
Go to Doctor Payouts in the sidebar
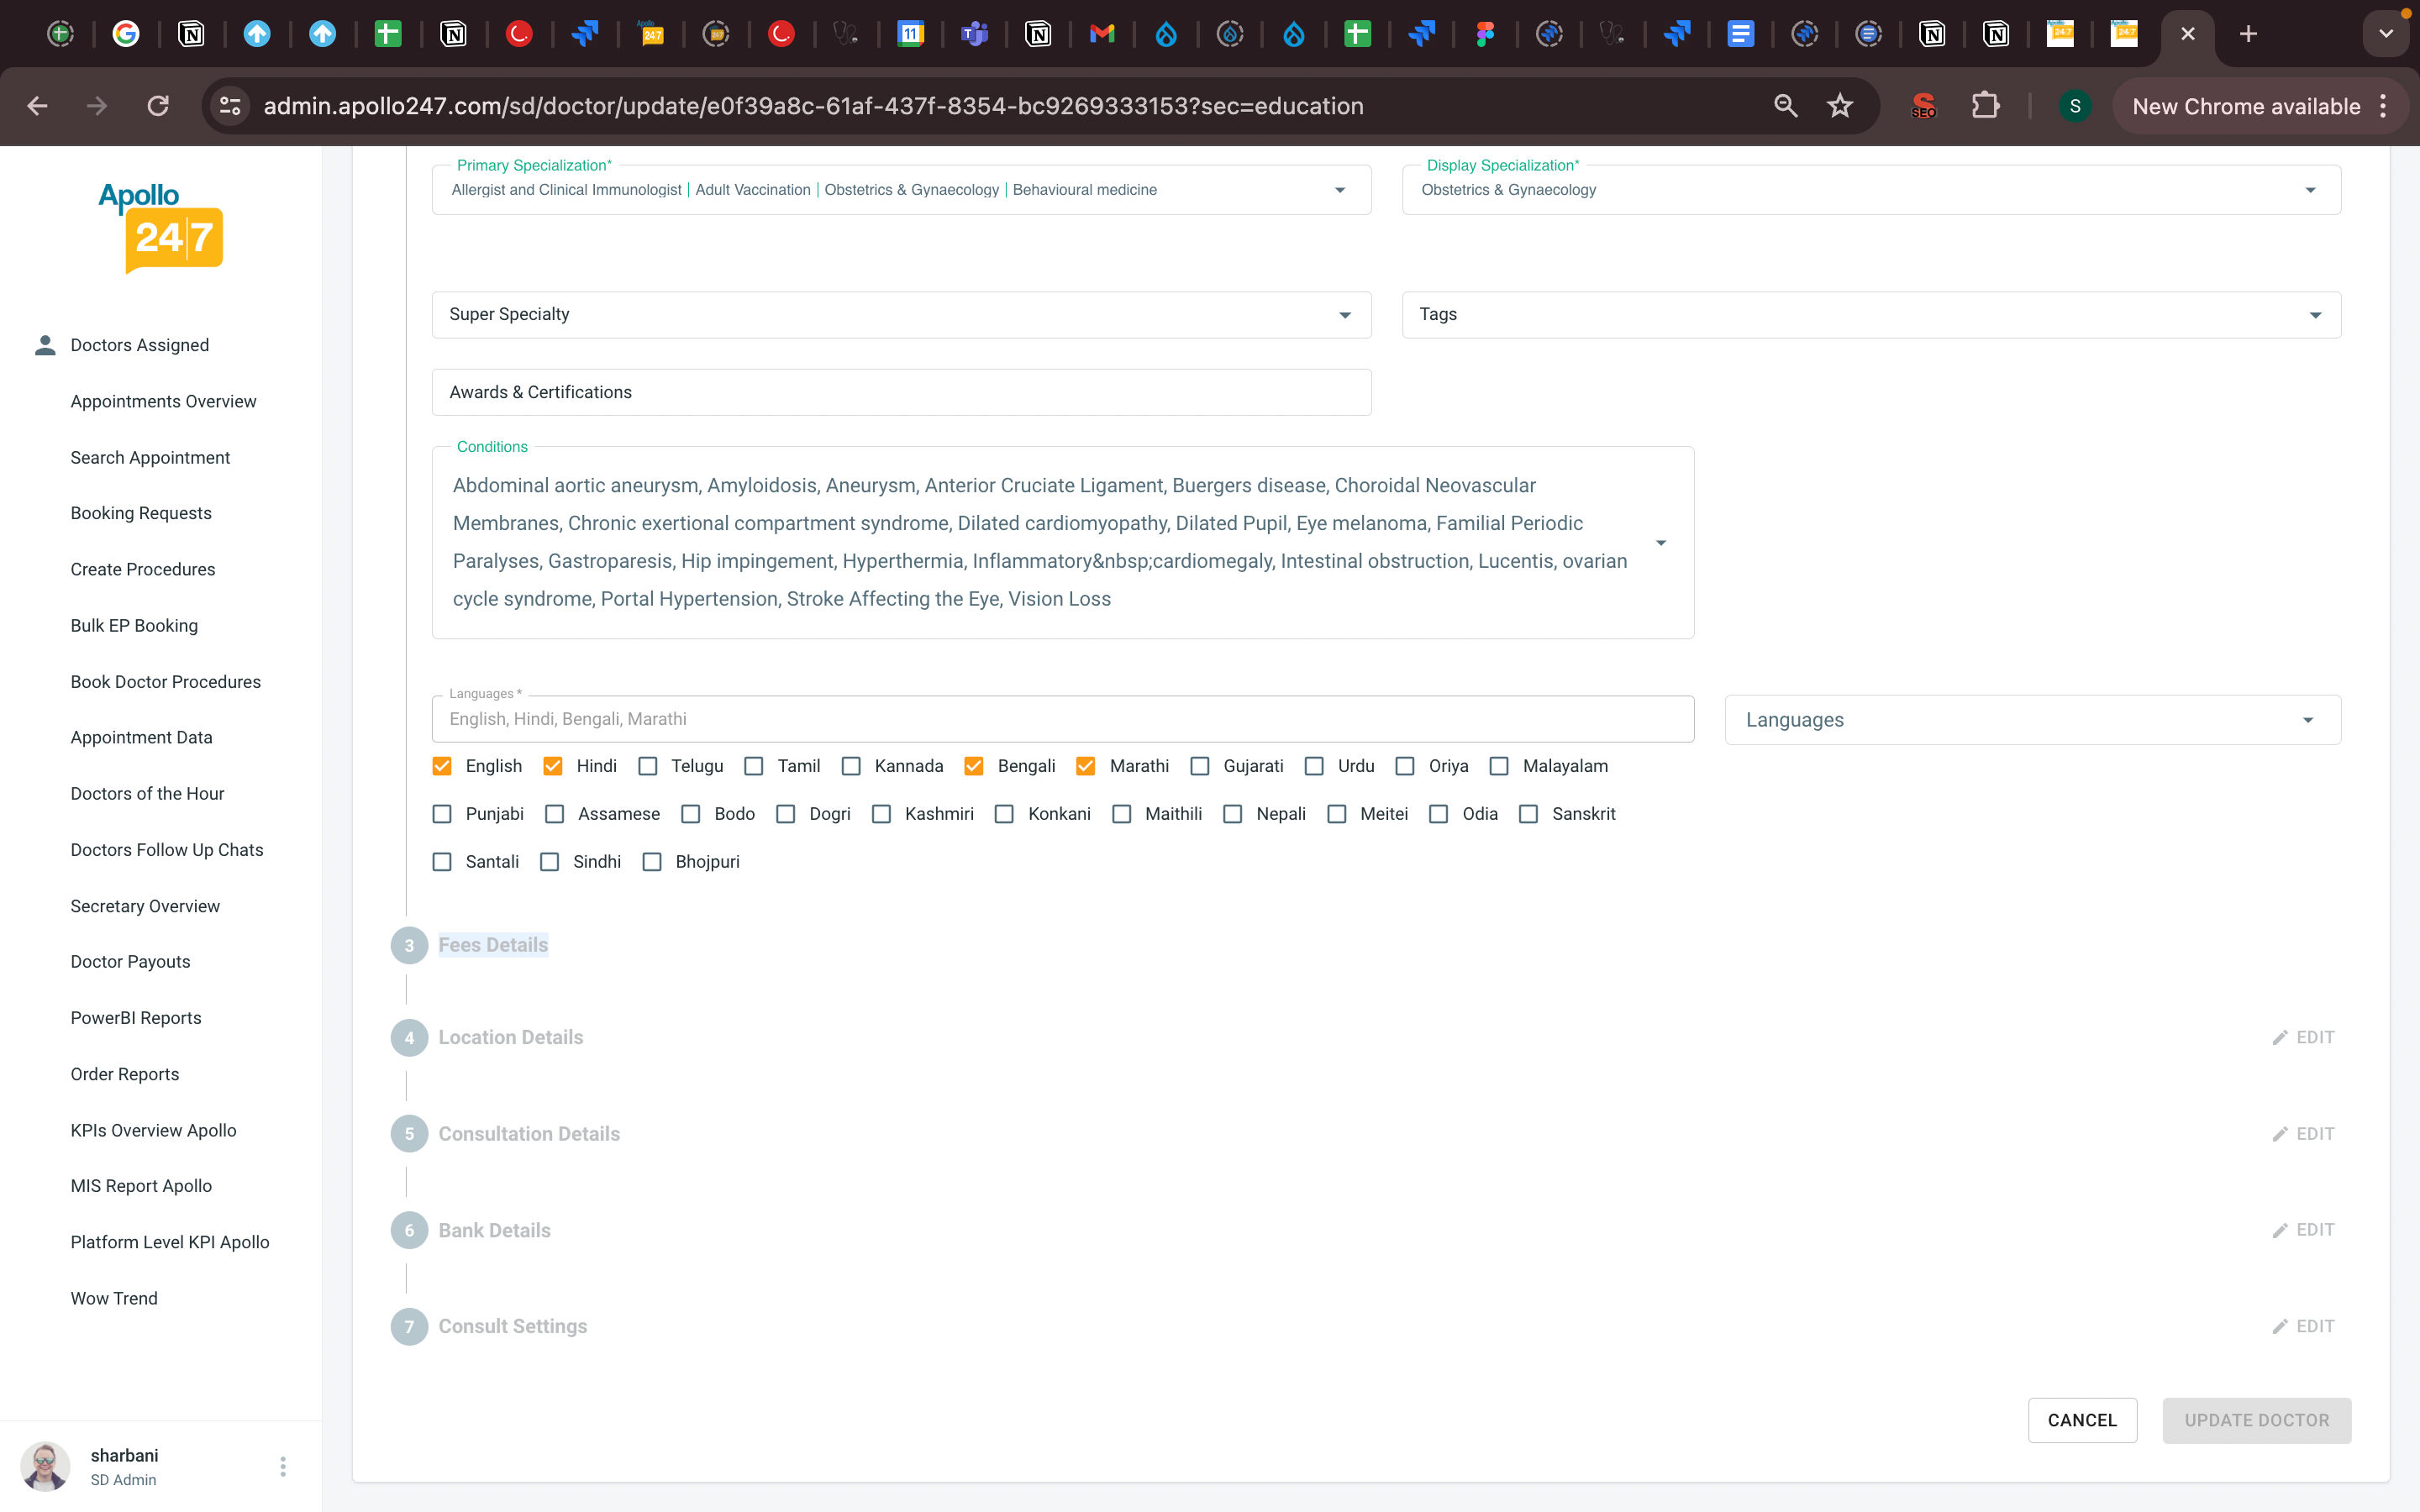(130, 961)
